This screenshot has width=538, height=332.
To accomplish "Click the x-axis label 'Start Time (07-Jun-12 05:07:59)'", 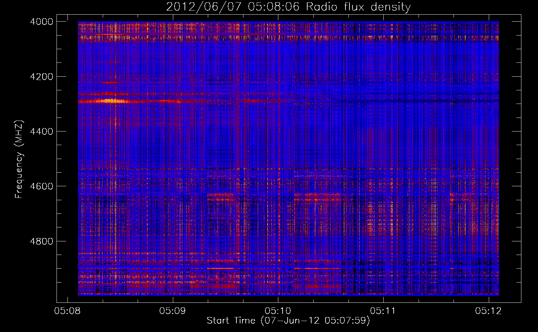I will tap(288, 321).
